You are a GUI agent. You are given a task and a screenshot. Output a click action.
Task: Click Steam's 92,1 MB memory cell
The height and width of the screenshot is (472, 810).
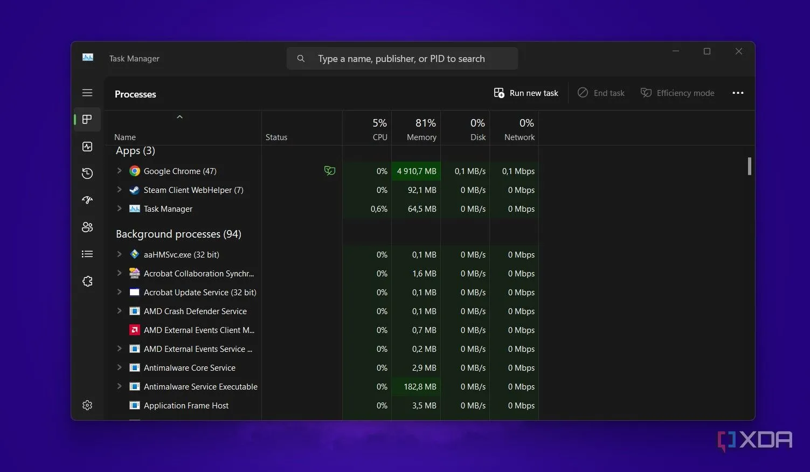(x=416, y=190)
